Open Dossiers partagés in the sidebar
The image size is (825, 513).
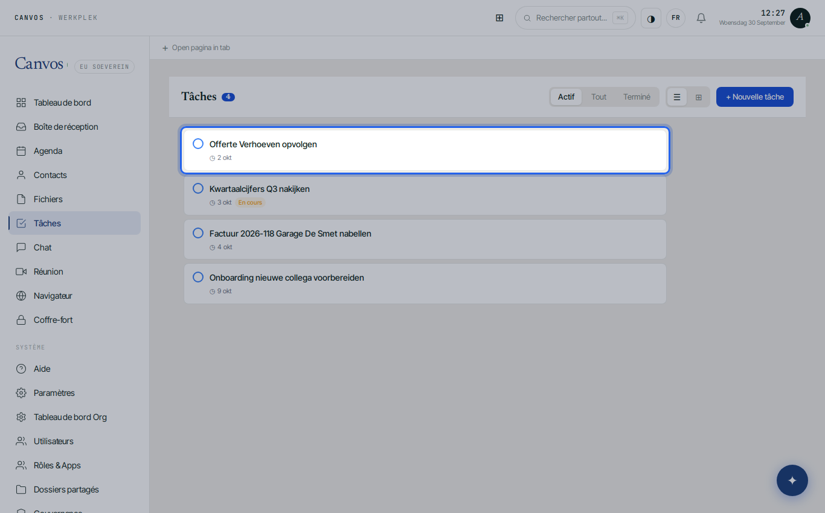click(x=75, y=489)
